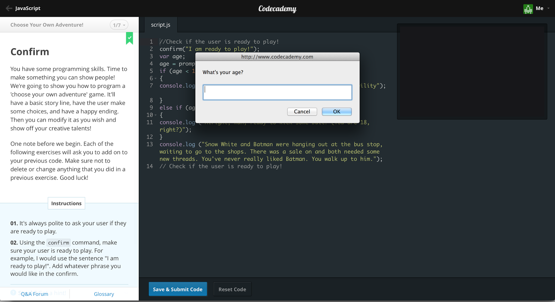Click the dark output console panel
The width and height of the screenshot is (555, 302).
(x=472, y=72)
